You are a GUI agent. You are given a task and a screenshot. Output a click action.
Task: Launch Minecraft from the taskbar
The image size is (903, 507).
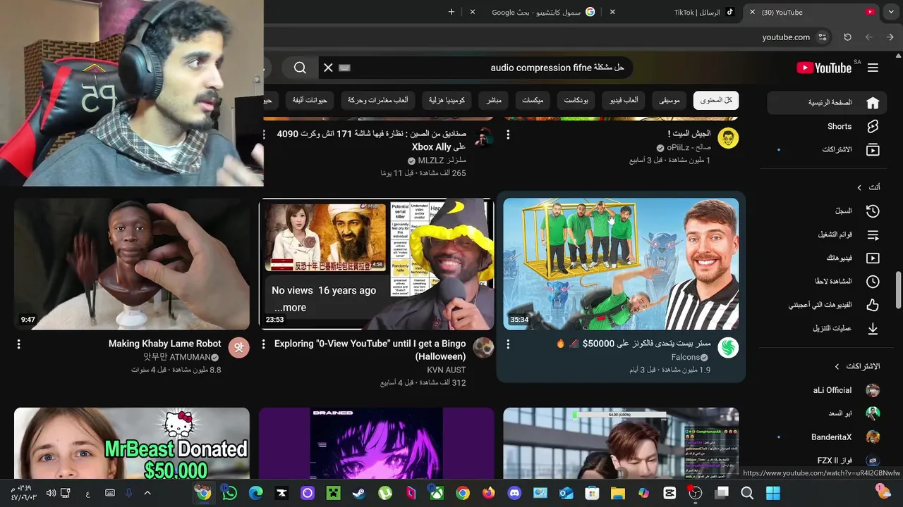pos(332,493)
